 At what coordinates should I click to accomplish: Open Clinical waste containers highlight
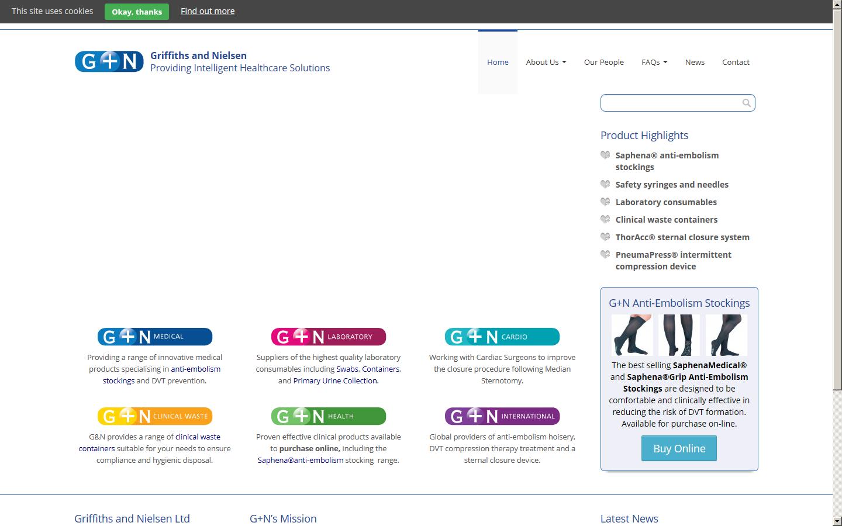[667, 219]
